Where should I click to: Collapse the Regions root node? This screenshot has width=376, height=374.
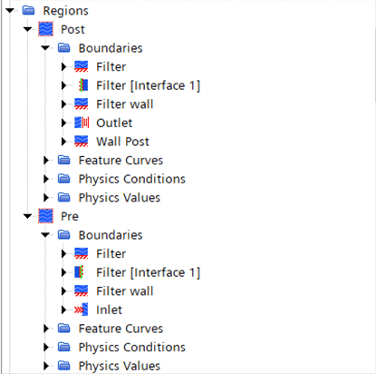(x=10, y=11)
